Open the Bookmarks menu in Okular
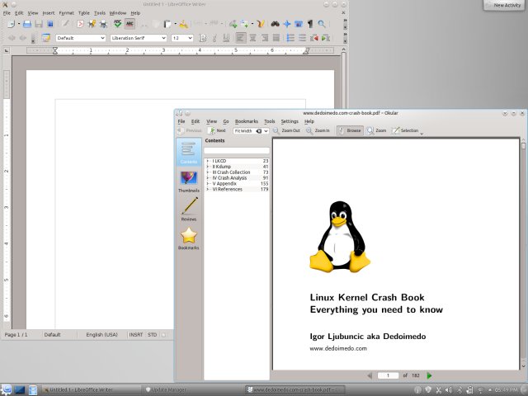Image resolution: width=528 pixels, height=396 pixels. (x=246, y=121)
